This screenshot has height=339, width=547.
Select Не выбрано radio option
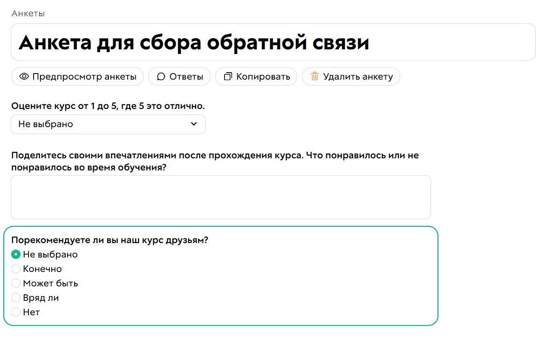pyautogui.click(x=16, y=254)
